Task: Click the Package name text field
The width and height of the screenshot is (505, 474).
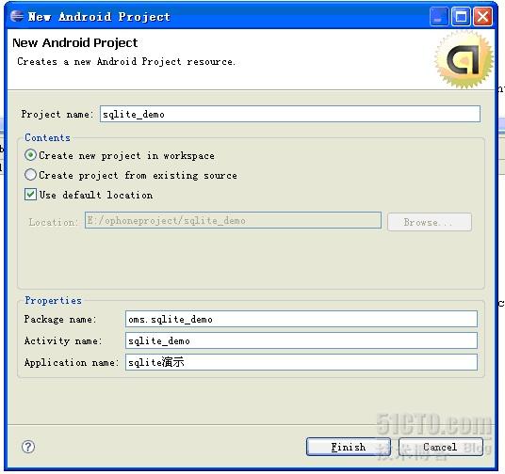Action: [301, 319]
